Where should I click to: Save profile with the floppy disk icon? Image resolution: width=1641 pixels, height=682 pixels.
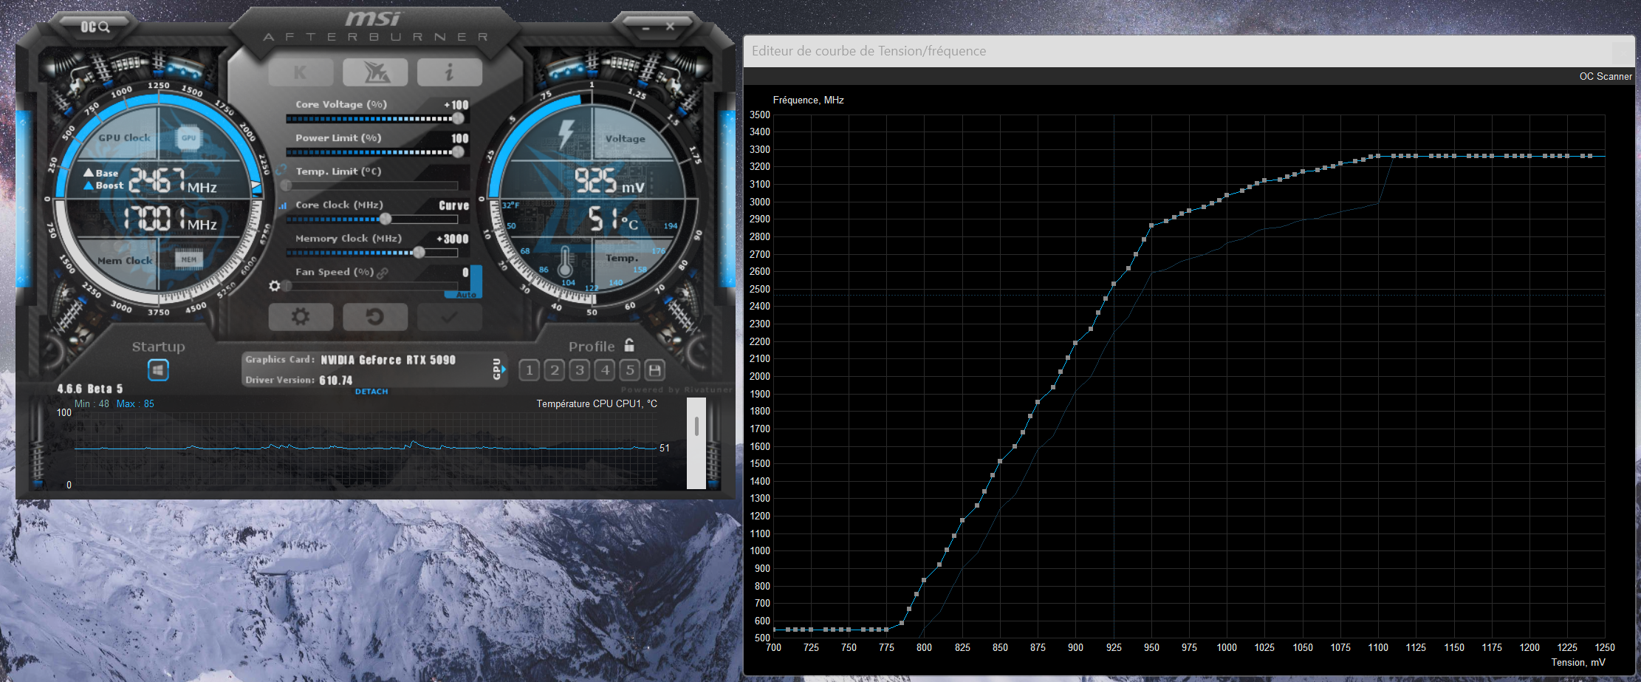pos(654,370)
